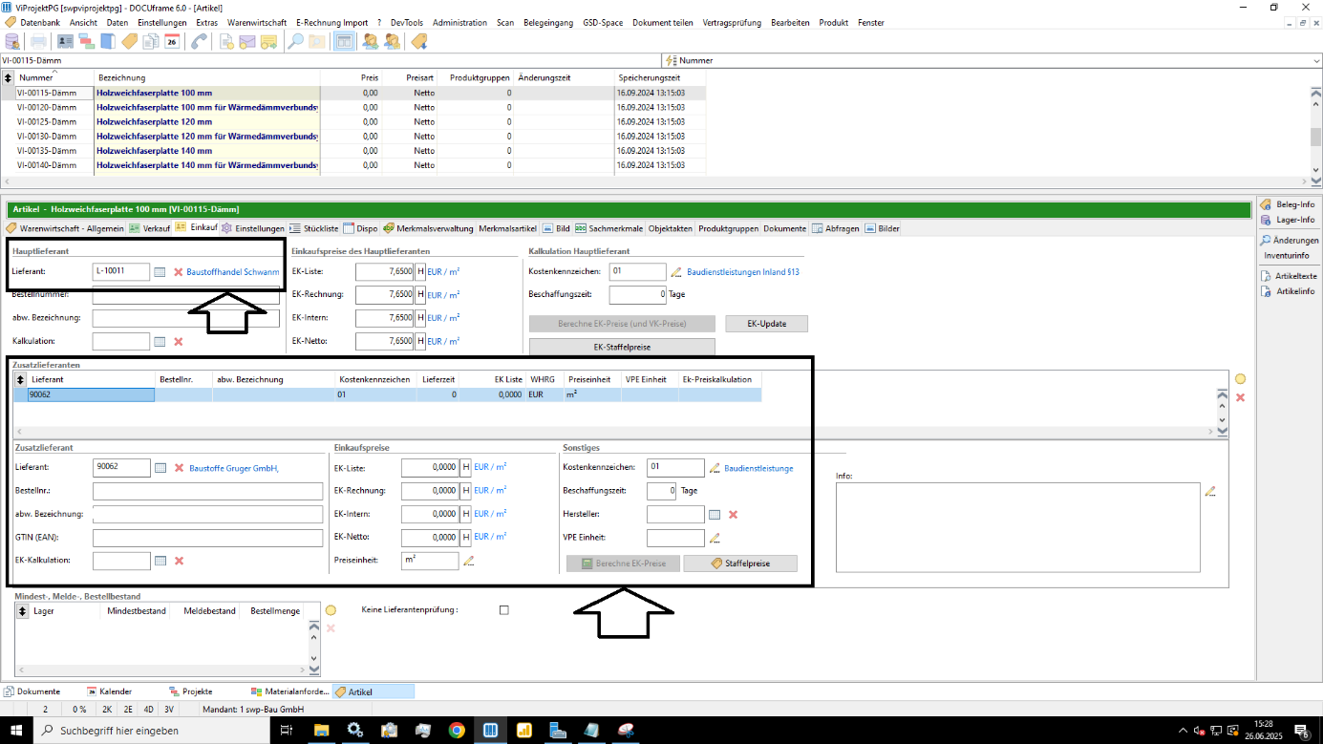Open Baustoffhandel Schwamm supplier link

coord(233,272)
